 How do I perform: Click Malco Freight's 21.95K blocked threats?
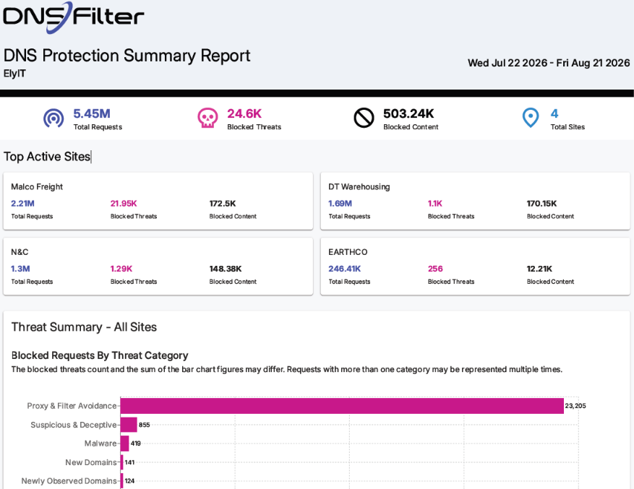124,203
